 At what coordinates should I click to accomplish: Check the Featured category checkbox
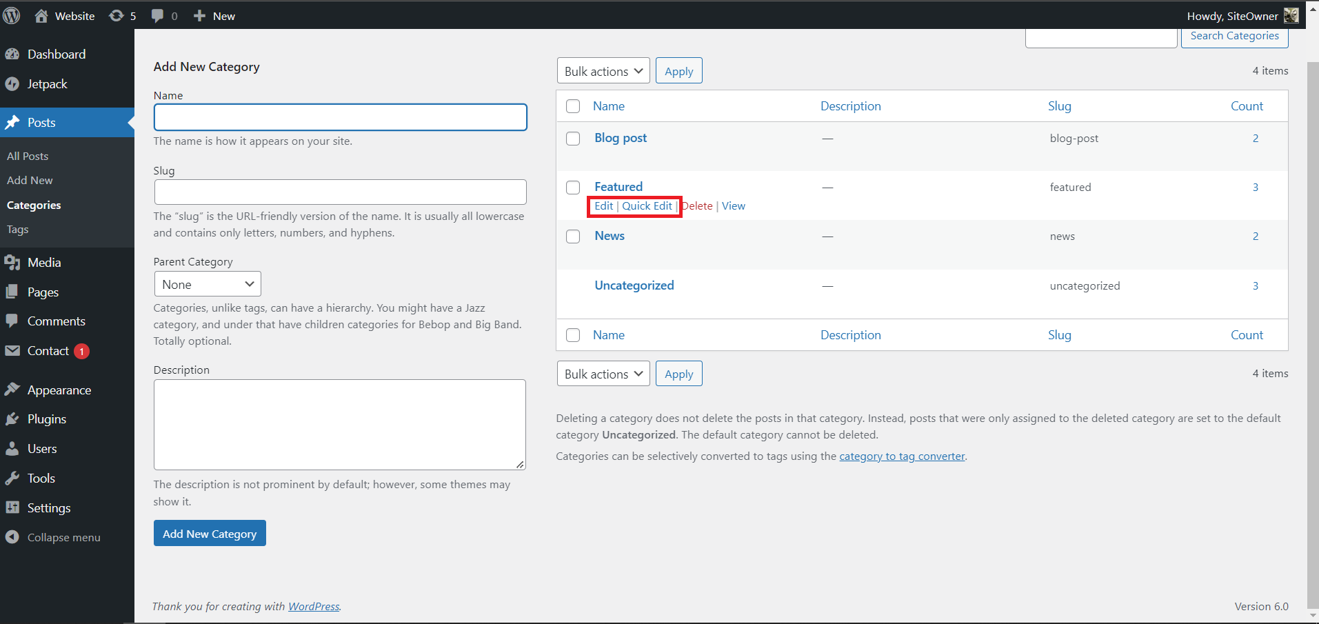[x=573, y=187]
